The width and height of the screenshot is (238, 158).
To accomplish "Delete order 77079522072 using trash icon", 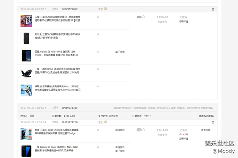I will (213, 9).
